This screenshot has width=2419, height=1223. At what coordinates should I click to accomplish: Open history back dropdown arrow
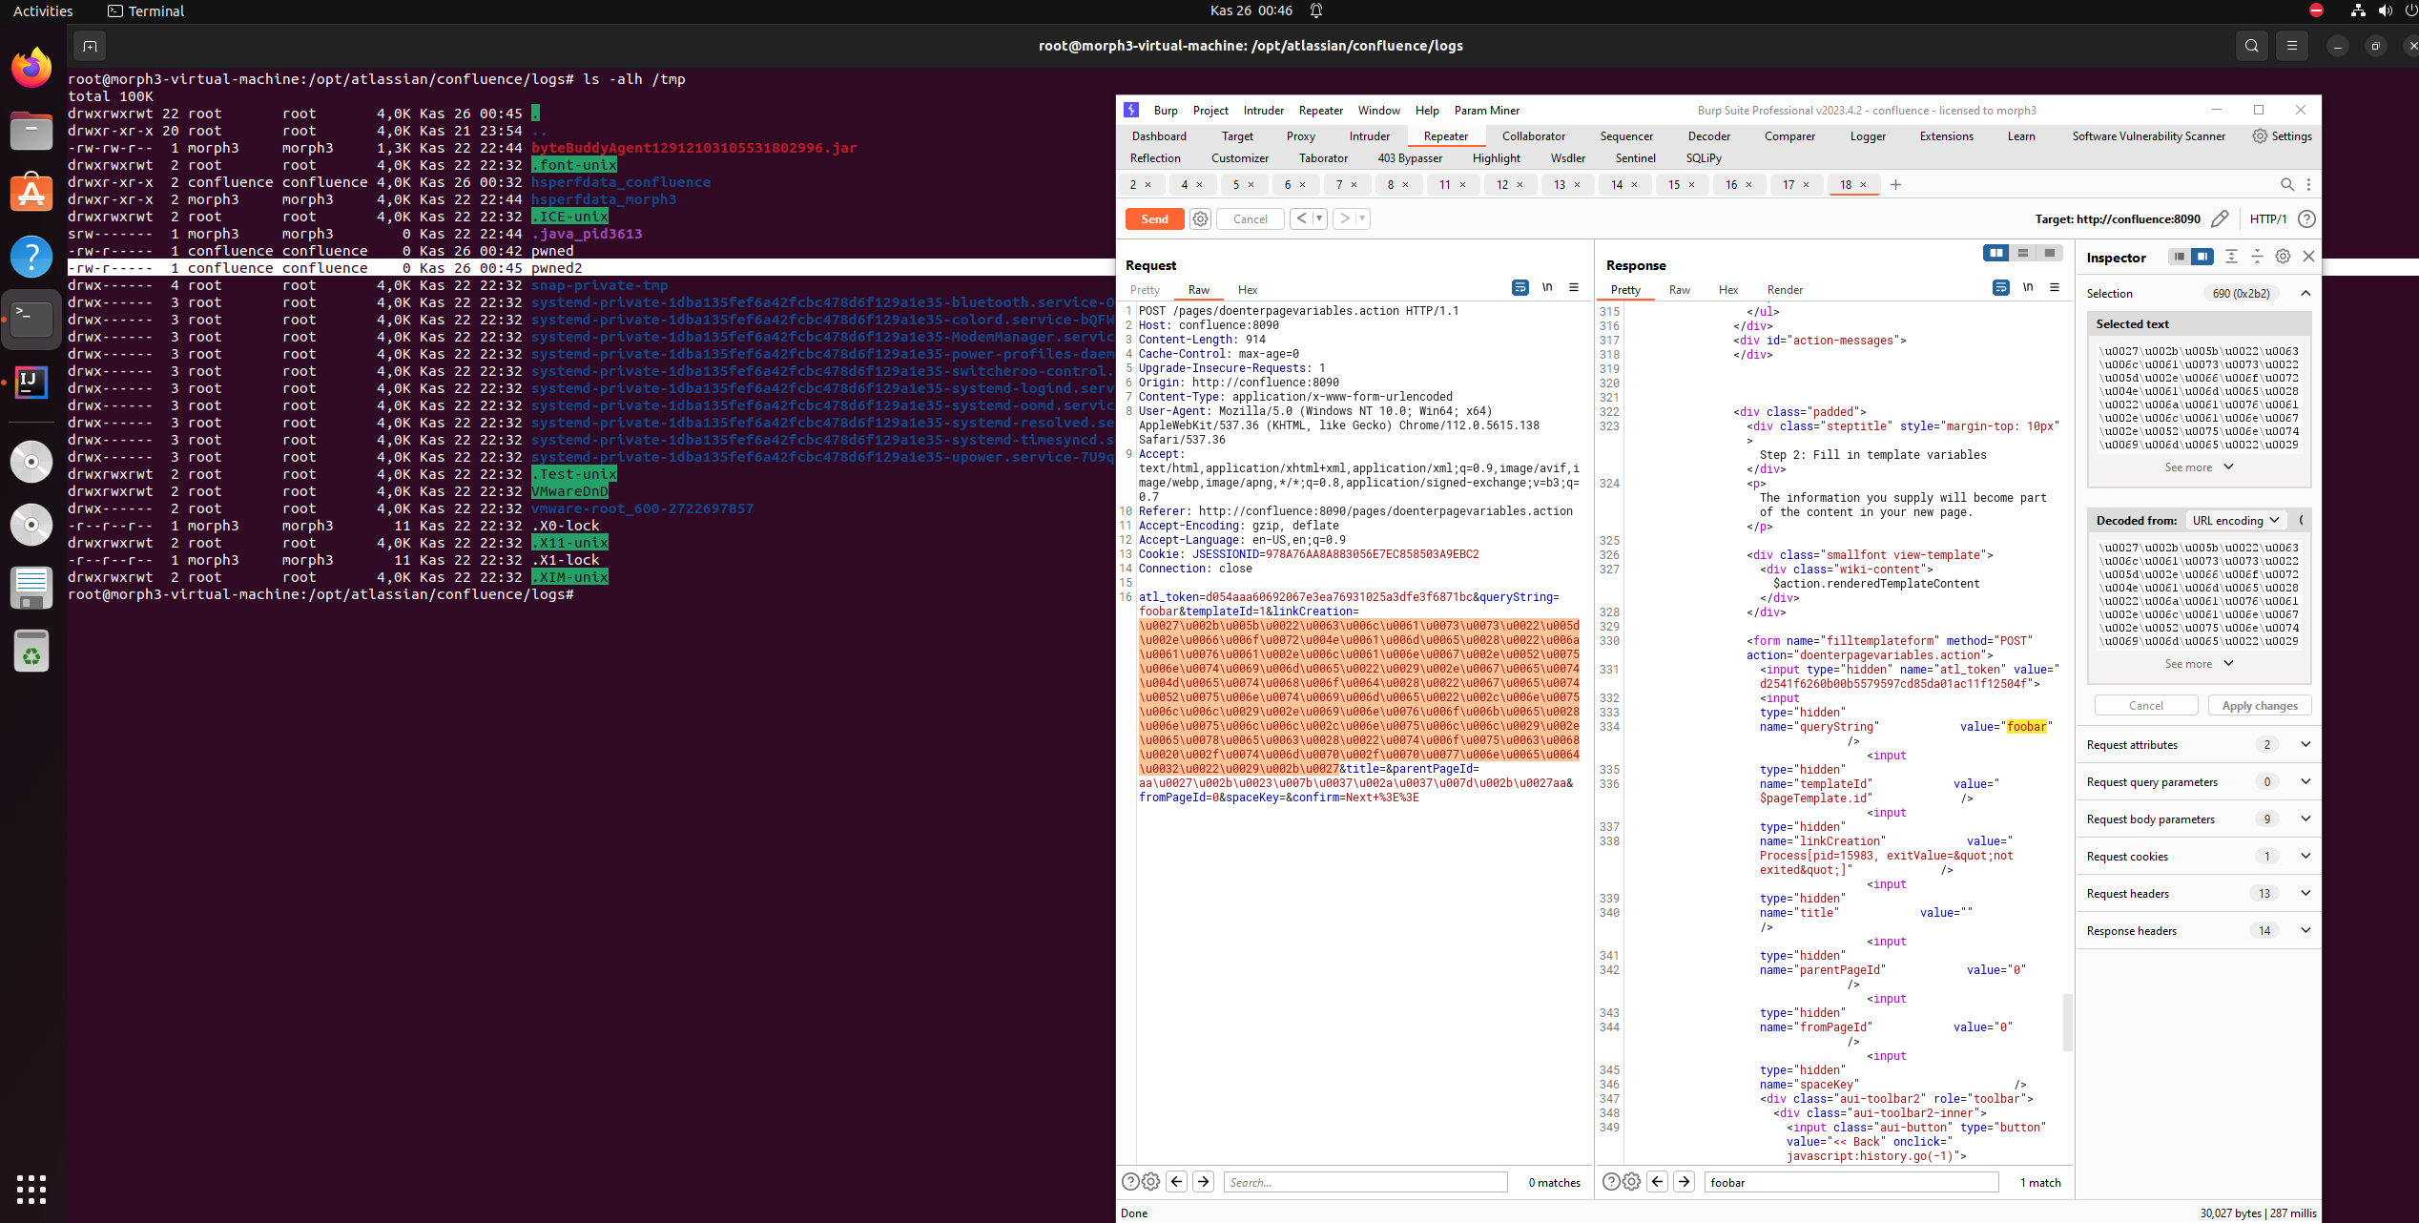click(x=1319, y=219)
